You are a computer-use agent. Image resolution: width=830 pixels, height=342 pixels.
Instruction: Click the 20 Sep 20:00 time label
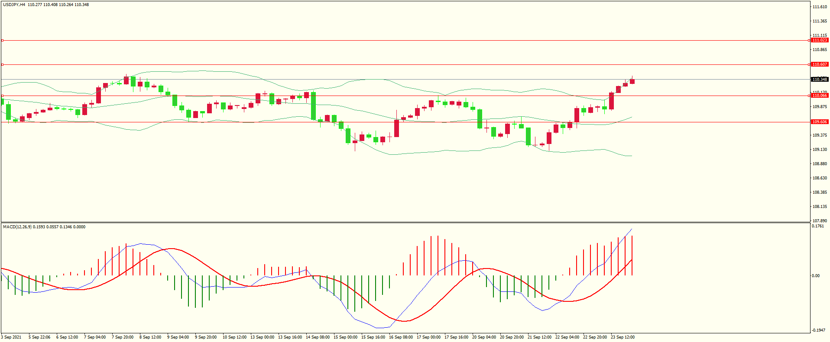512,337
